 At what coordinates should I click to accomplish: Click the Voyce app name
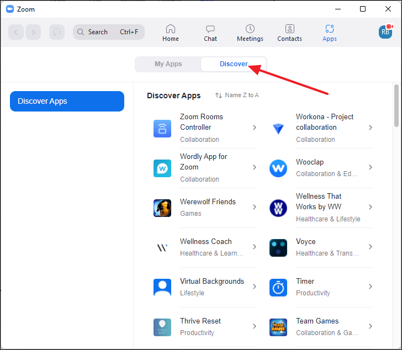pos(305,242)
